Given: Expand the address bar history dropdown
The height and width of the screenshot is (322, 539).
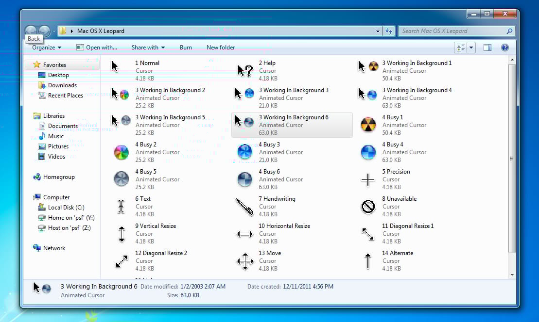Looking at the screenshot, I should (x=378, y=31).
